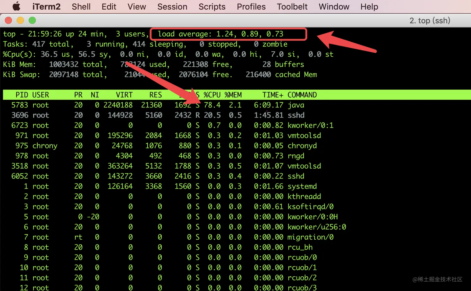Click the 'load average: 1.24, 0.89, 0.73' text
The width and height of the screenshot is (471, 291).
(x=221, y=34)
